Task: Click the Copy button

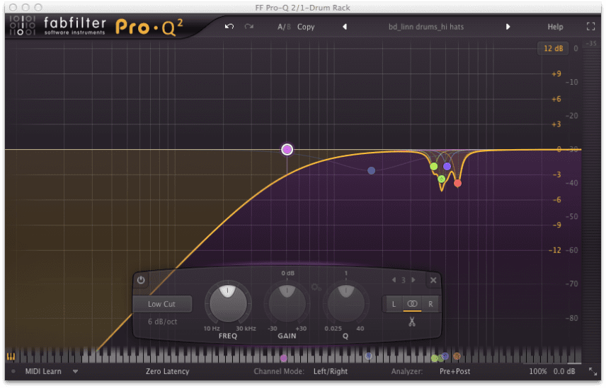Action: tap(306, 27)
